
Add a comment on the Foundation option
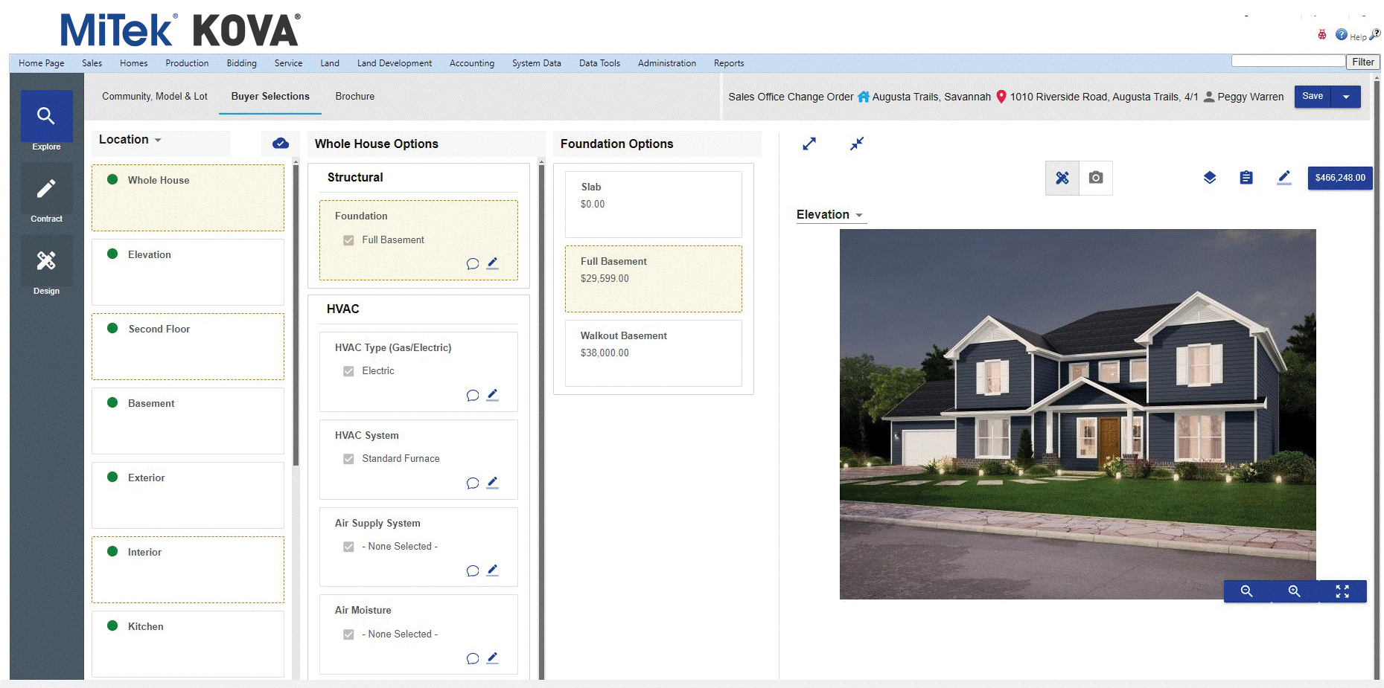(x=473, y=263)
